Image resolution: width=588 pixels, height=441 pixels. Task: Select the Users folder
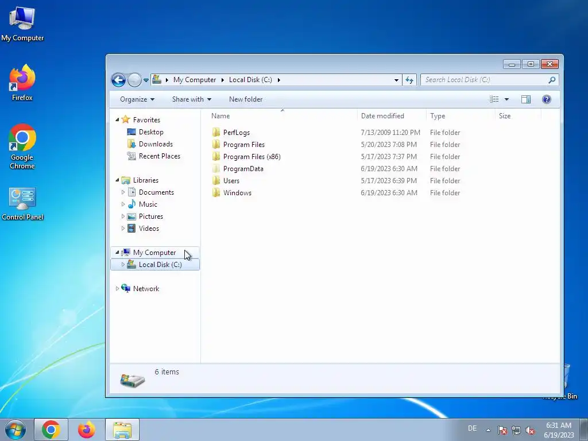point(231,180)
